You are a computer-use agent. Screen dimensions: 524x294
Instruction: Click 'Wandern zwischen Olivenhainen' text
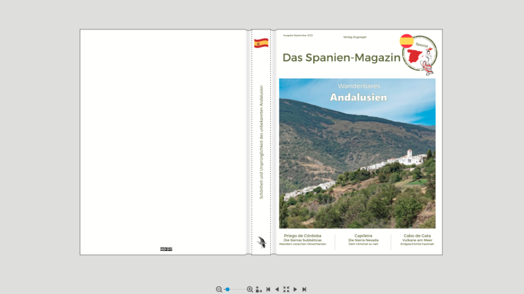302,244
